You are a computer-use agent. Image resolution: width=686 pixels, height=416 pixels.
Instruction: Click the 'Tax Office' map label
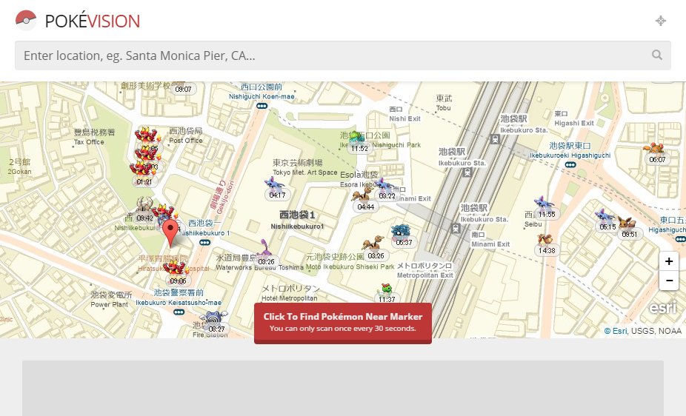click(x=89, y=142)
